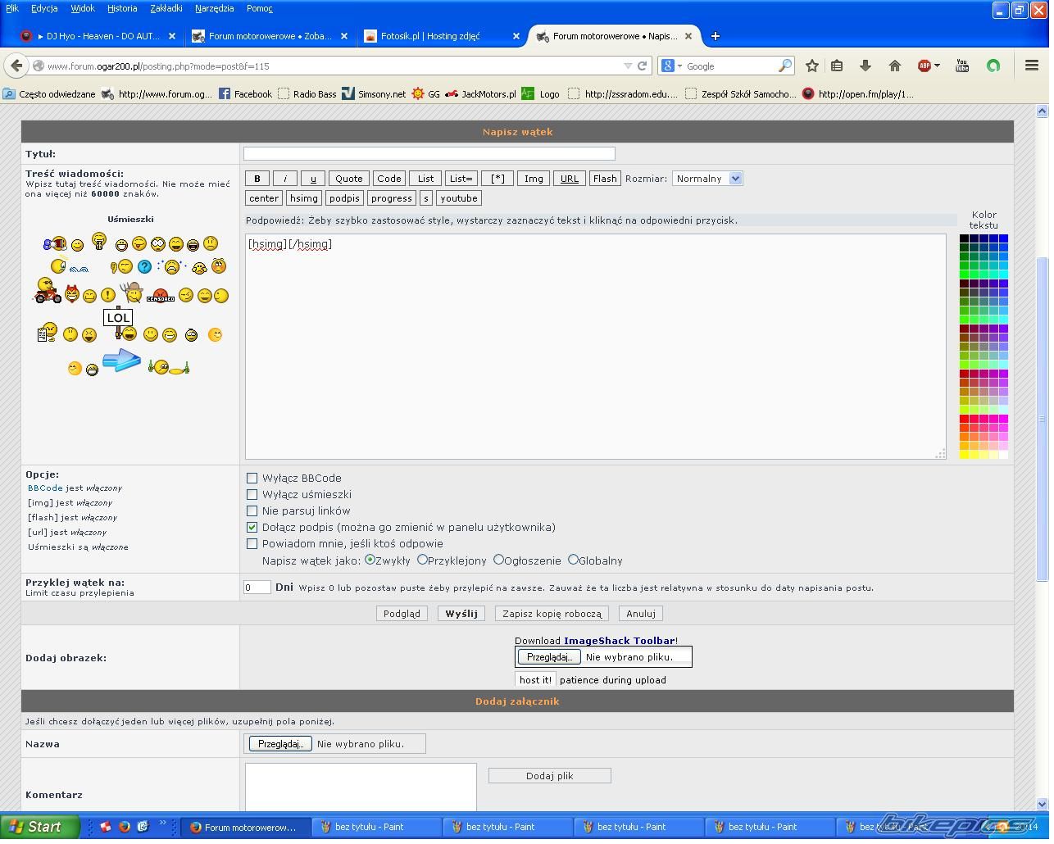Open the downloads arrow icon
This screenshot has height=844, width=1054.
tap(865, 66)
